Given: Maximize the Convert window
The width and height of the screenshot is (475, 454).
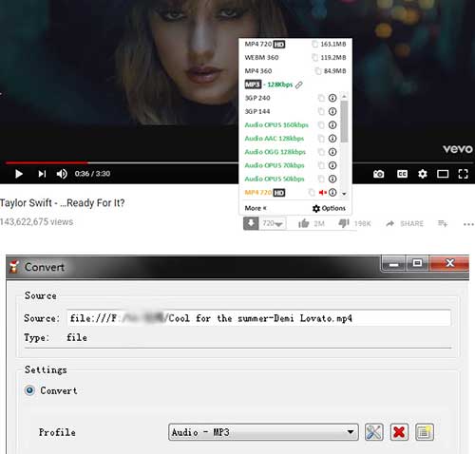Looking at the screenshot, I should [417, 263].
